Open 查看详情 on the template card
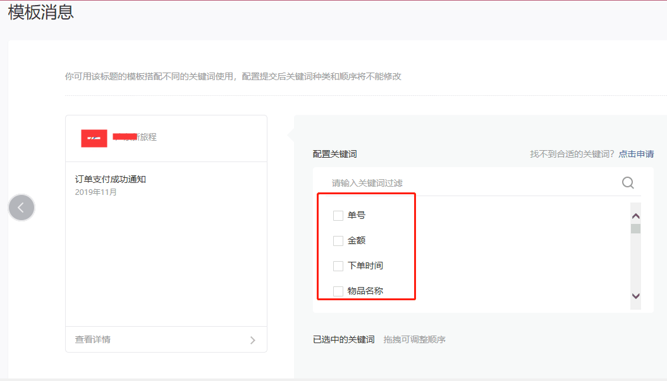Image resolution: width=667 pixels, height=381 pixels. 93,339
